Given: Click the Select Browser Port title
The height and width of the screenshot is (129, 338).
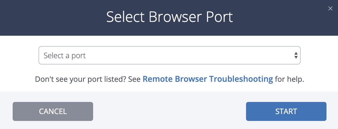Looking at the screenshot, I should click(x=170, y=17).
